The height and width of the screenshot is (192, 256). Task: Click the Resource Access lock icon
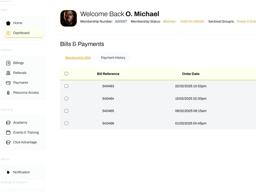(8, 93)
